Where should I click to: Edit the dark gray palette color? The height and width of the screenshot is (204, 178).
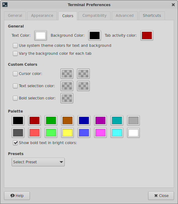[18, 133]
